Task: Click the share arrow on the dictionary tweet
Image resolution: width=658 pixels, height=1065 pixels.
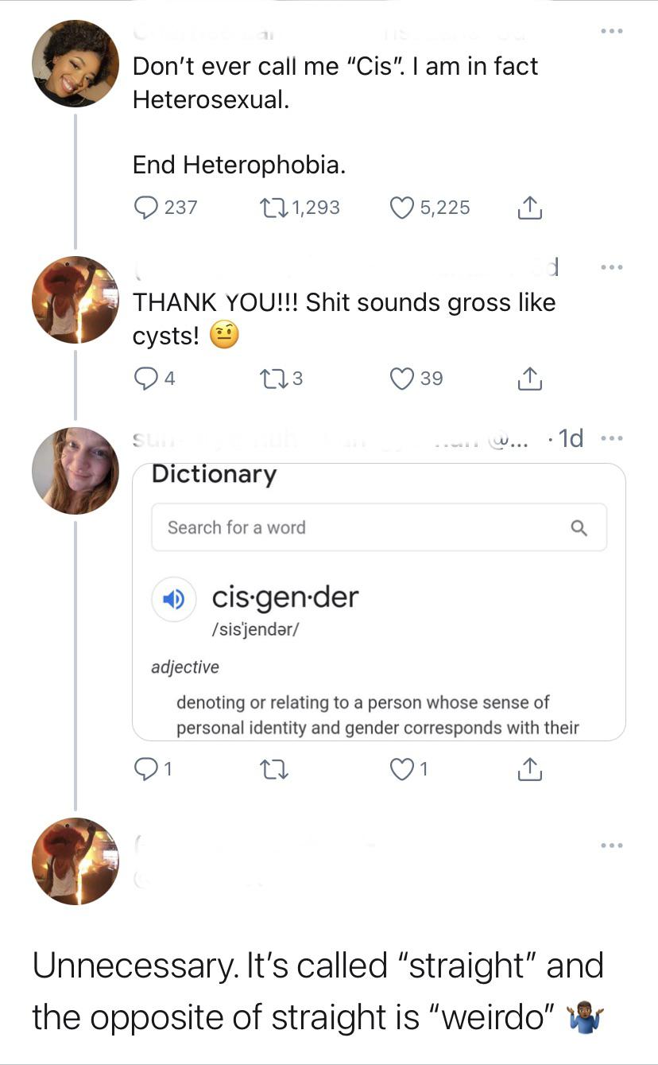Action: pos(529,768)
